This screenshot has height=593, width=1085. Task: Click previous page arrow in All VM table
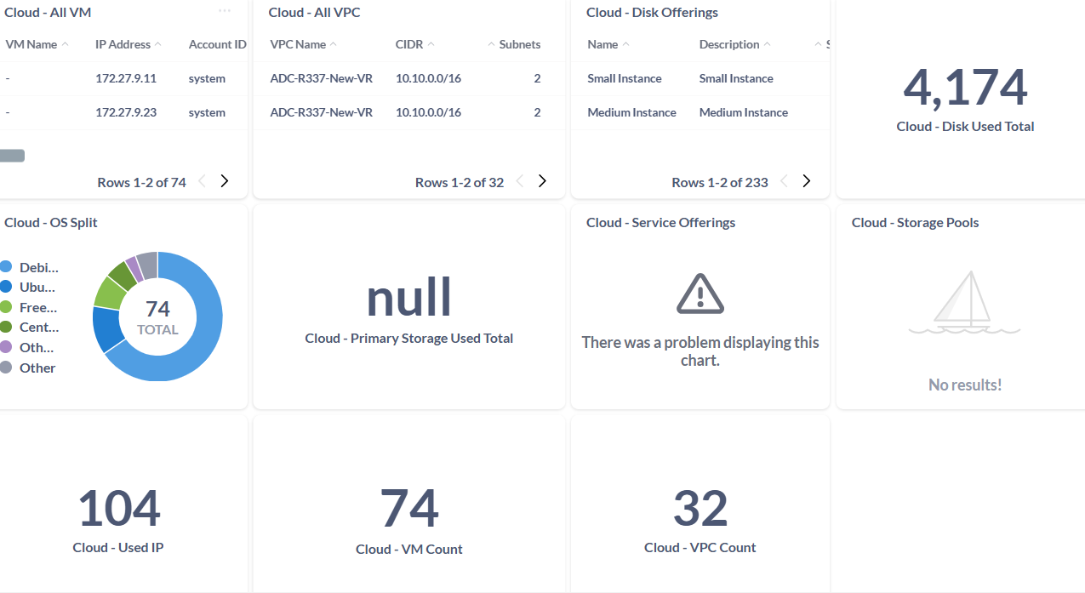point(203,181)
